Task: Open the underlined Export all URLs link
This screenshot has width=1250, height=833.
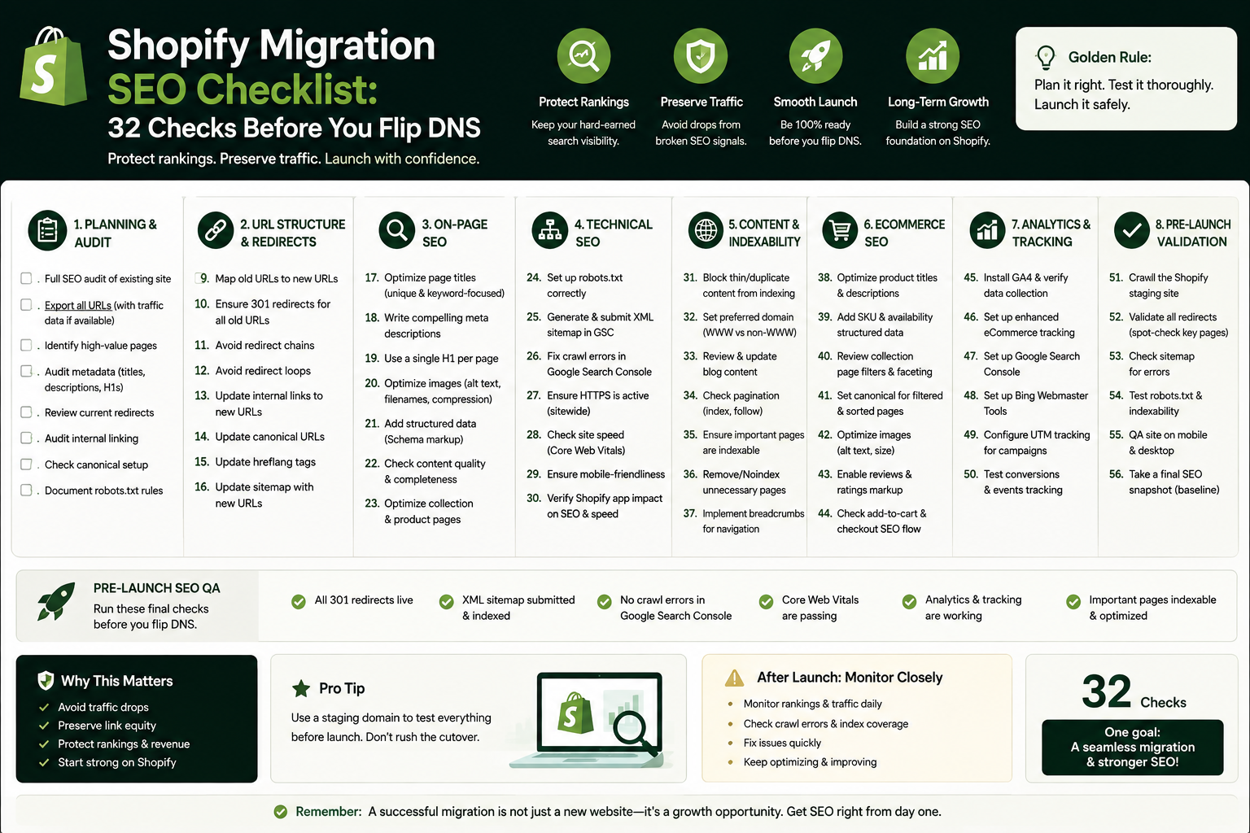Action: tap(78, 306)
